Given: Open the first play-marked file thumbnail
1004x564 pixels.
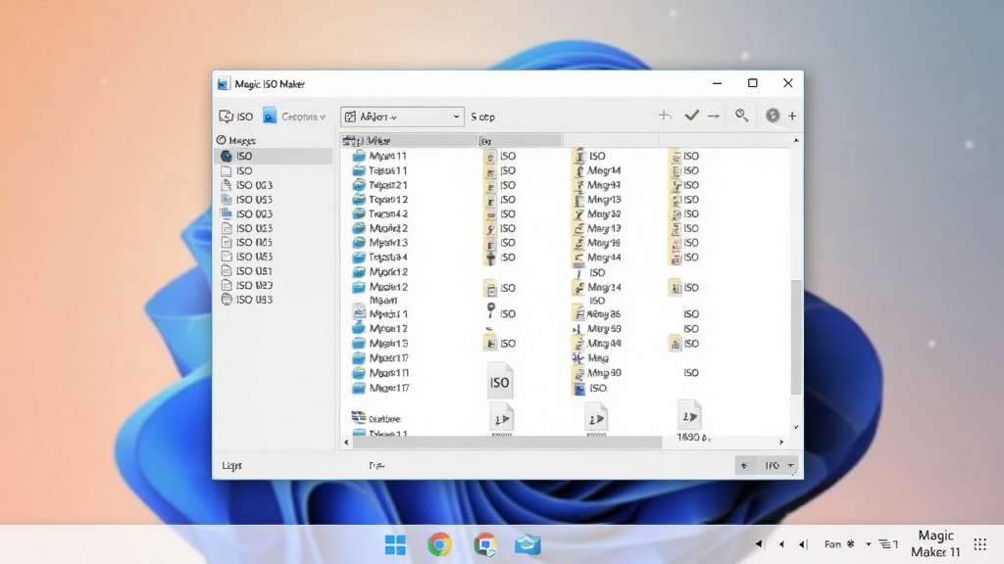Looking at the screenshot, I should coord(501,418).
